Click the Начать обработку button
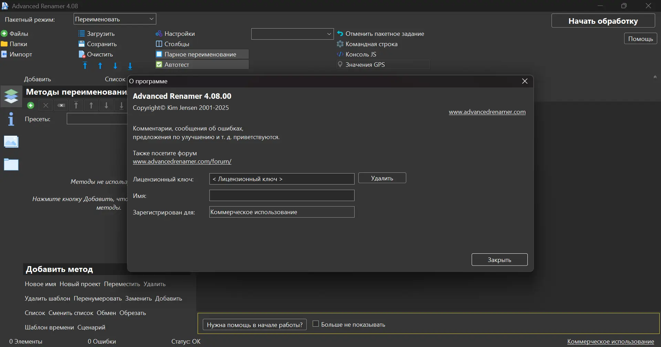Viewport: 661px width, 347px height. [603, 21]
